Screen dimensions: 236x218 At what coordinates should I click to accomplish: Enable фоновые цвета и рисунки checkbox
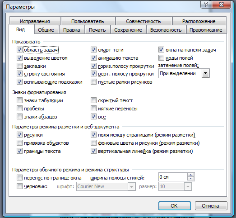tap(93, 143)
